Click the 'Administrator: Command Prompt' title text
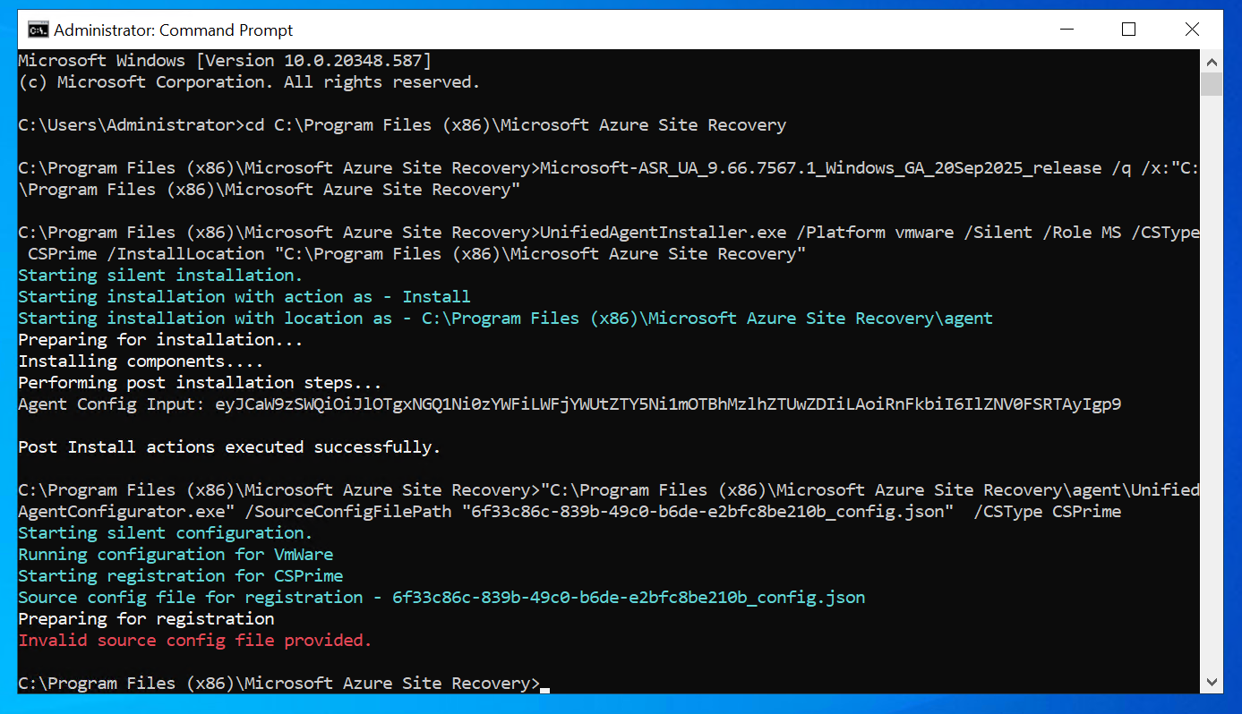Screen dimensions: 1242x714 click(x=174, y=30)
